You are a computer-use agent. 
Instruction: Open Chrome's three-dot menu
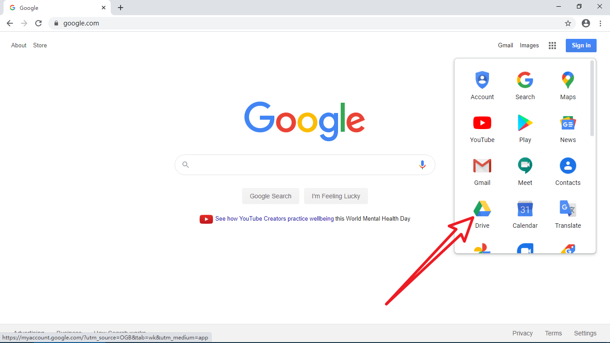(601, 23)
